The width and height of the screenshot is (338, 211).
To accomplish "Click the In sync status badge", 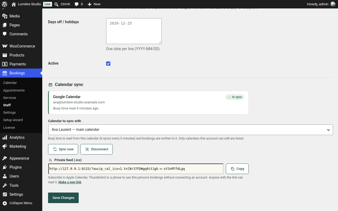I will [x=235, y=97].
